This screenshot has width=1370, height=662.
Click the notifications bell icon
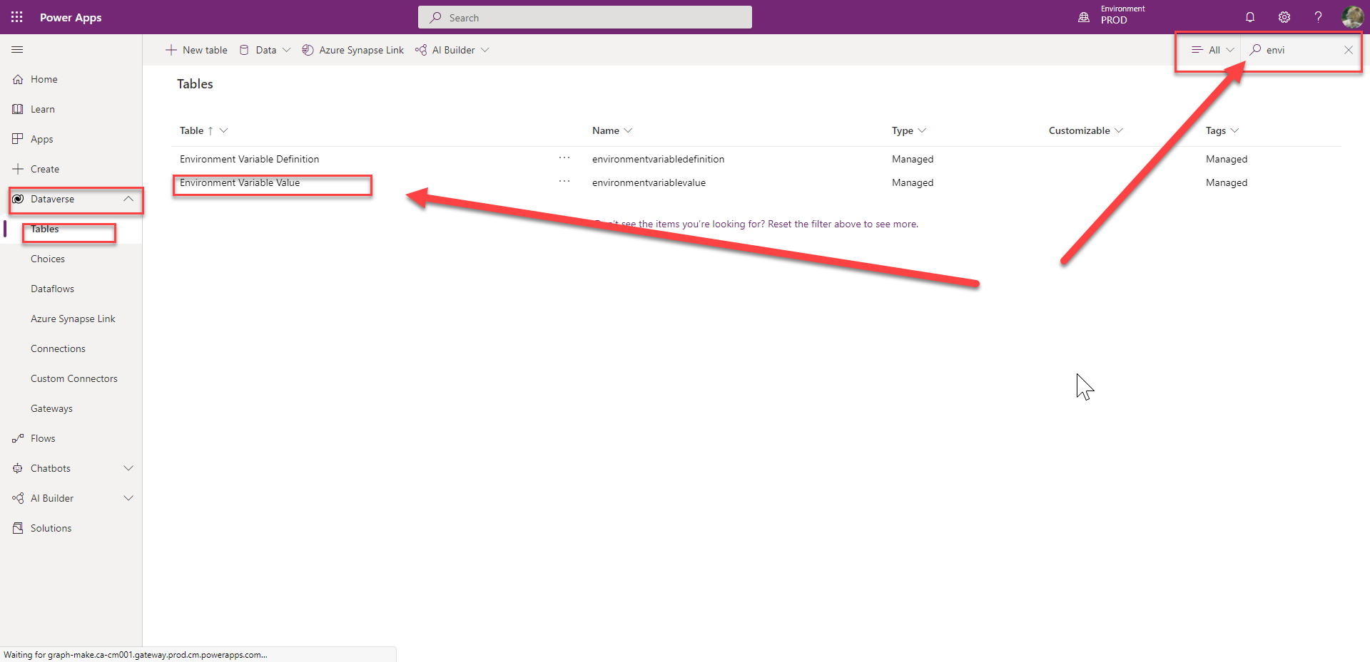[1250, 17]
